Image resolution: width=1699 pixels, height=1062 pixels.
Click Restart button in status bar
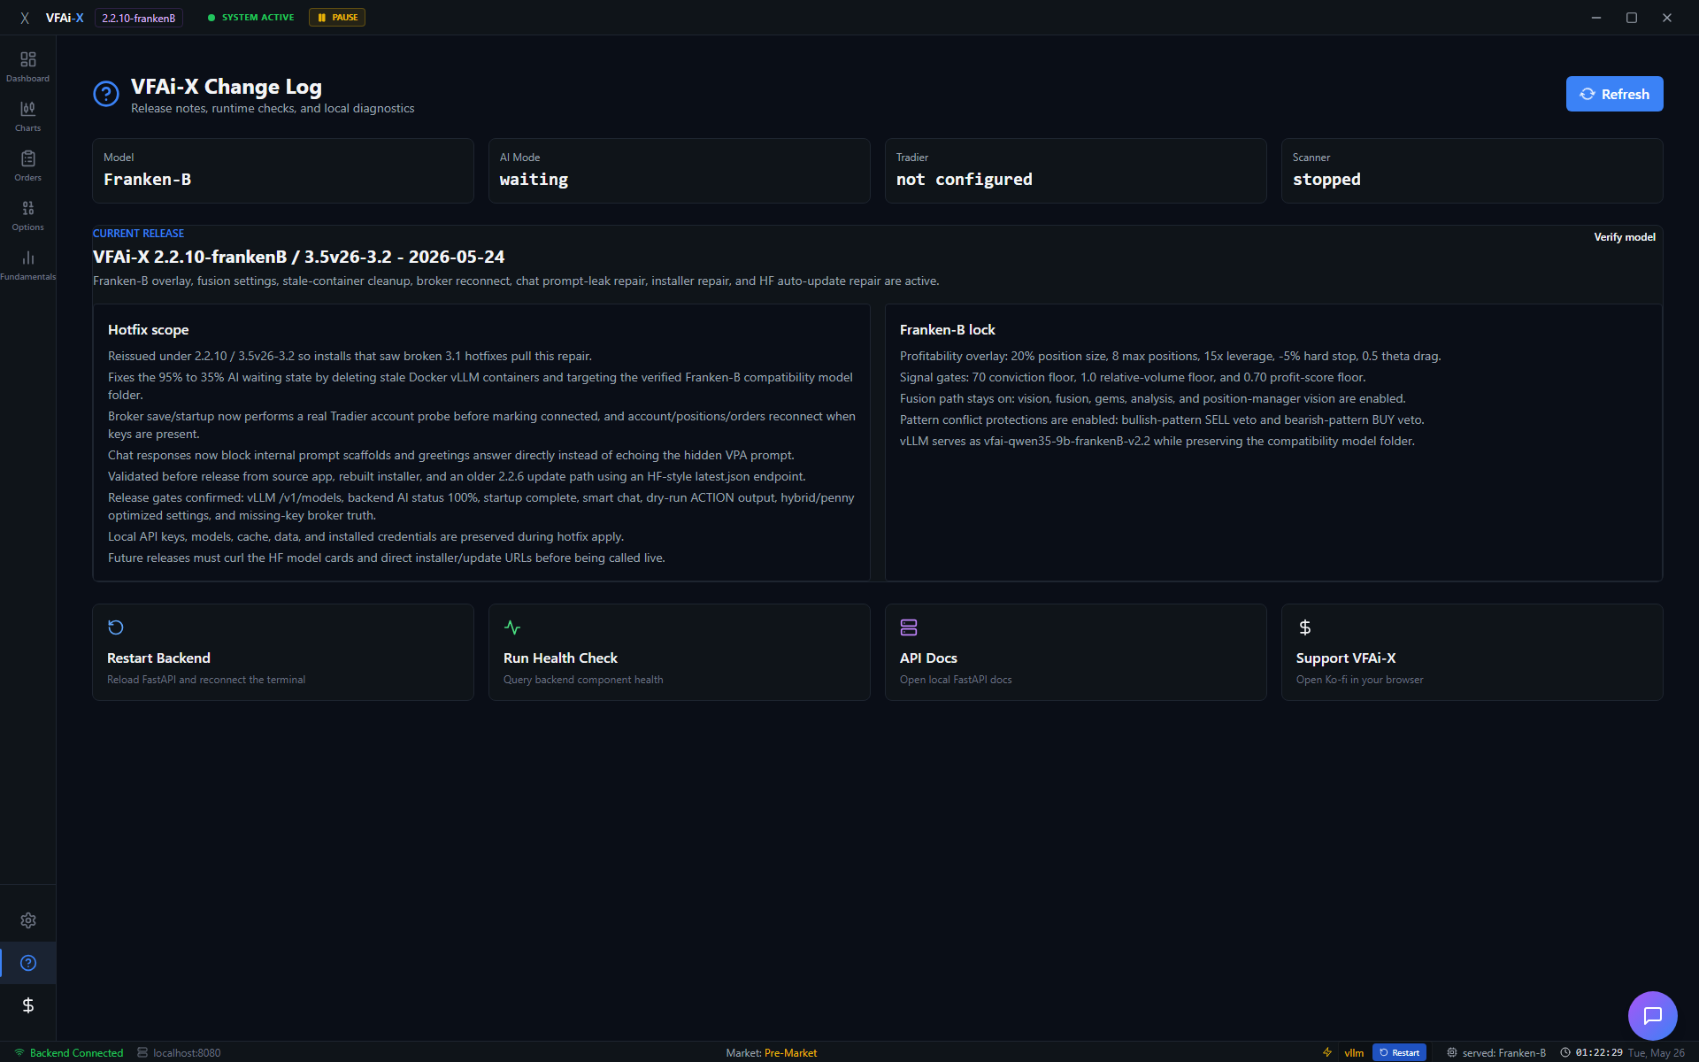[1399, 1052]
